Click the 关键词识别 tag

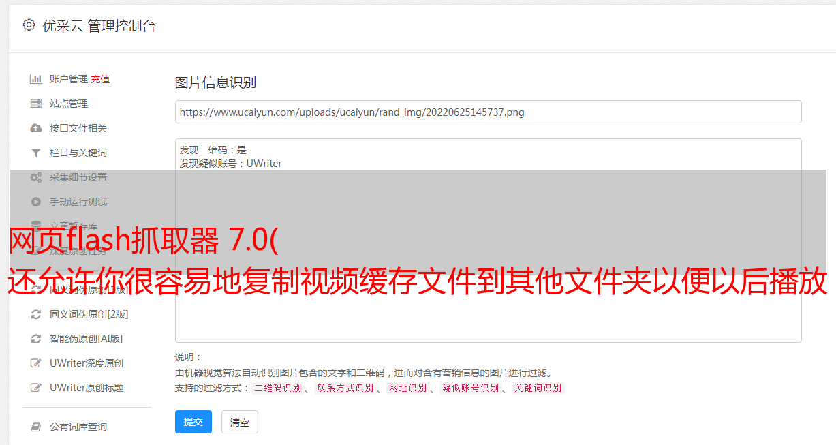pyautogui.click(x=538, y=388)
